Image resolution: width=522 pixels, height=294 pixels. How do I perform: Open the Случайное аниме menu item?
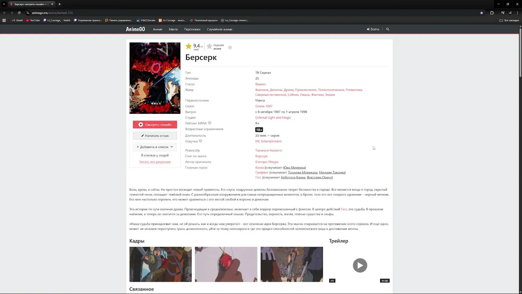[x=219, y=29]
